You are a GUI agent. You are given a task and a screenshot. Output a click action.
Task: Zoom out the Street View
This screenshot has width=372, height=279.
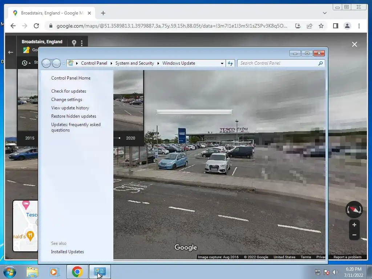[354, 235]
